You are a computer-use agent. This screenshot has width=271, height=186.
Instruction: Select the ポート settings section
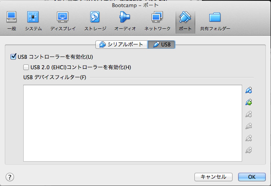coord(185,22)
